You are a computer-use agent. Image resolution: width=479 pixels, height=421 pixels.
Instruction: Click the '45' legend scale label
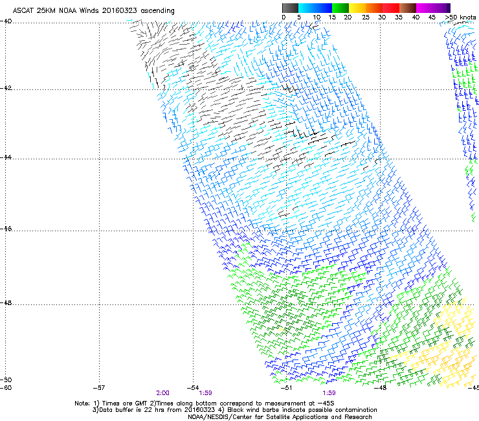(x=432, y=17)
